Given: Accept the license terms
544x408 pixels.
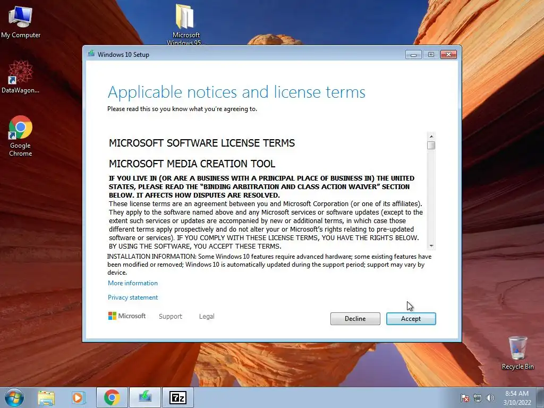Looking at the screenshot, I should 411,319.
